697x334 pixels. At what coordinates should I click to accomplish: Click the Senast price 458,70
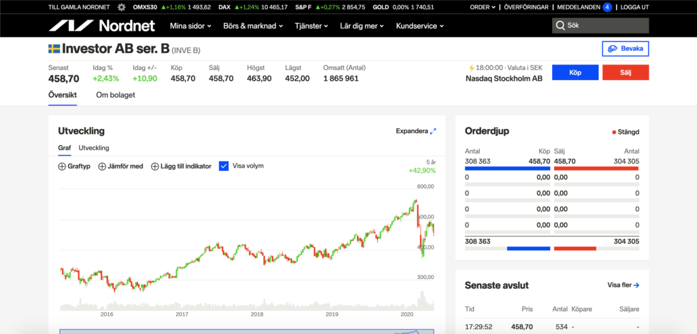(63, 79)
